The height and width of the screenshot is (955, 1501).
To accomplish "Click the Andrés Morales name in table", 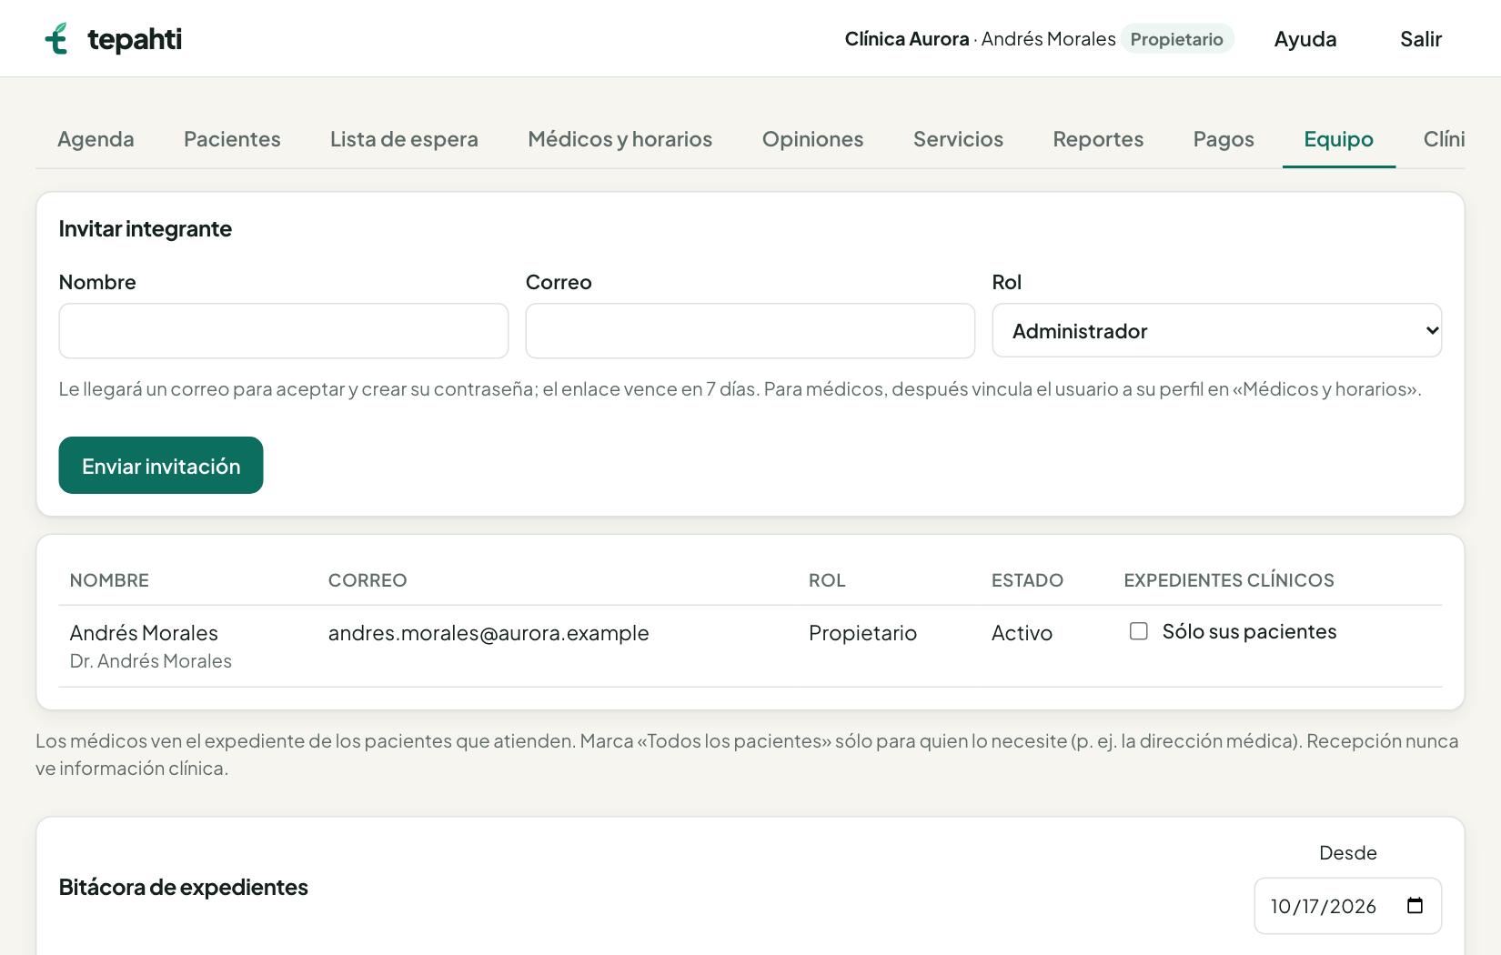I will [x=144, y=633].
